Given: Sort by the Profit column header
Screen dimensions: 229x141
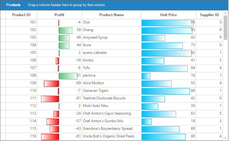Looking at the screenshot, I should [59, 15].
